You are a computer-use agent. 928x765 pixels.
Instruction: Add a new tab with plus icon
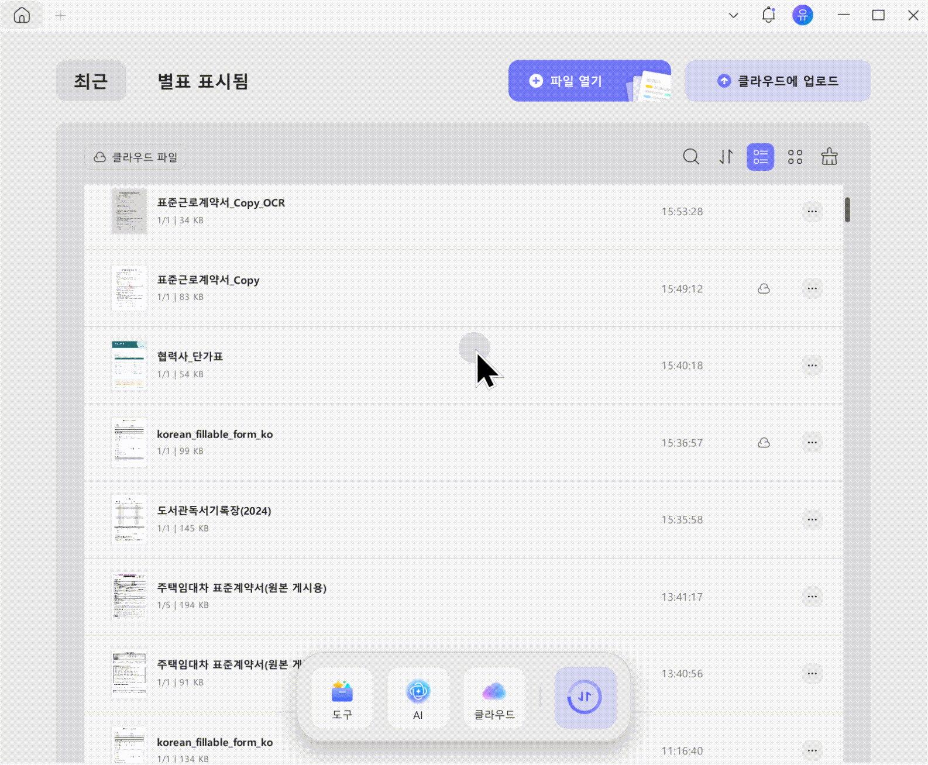60,16
